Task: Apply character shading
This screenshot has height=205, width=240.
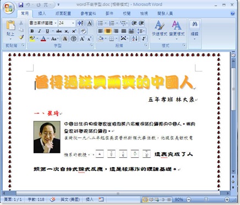Action: click(x=65, y=38)
